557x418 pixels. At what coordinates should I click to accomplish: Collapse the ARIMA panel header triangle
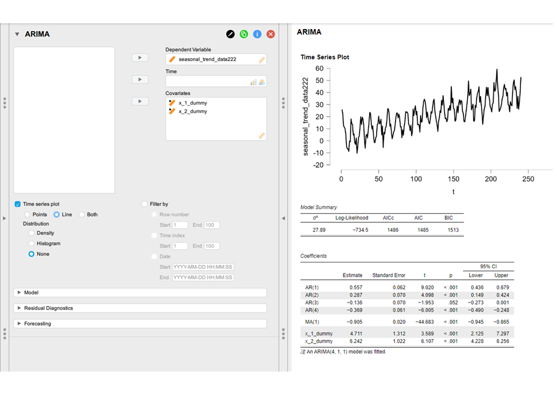17,34
